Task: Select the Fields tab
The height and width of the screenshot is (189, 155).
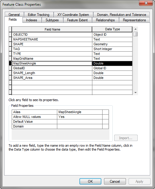Action: [x=13, y=19]
